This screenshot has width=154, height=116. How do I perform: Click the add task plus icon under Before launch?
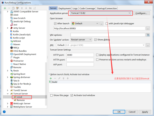pyautogui.click(x=51, y=78)
